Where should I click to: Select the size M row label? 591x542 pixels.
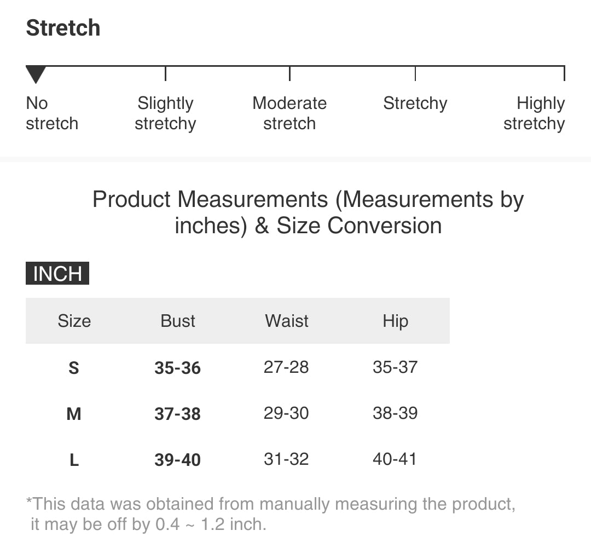pyautogui.click(x=74, y=414)
